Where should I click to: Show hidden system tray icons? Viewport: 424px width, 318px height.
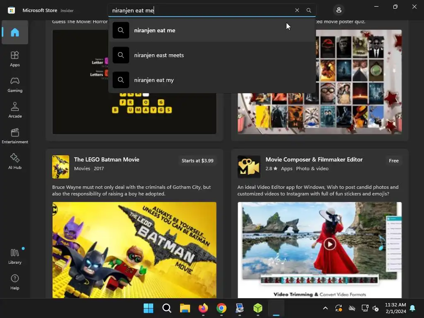pos(325,308)
